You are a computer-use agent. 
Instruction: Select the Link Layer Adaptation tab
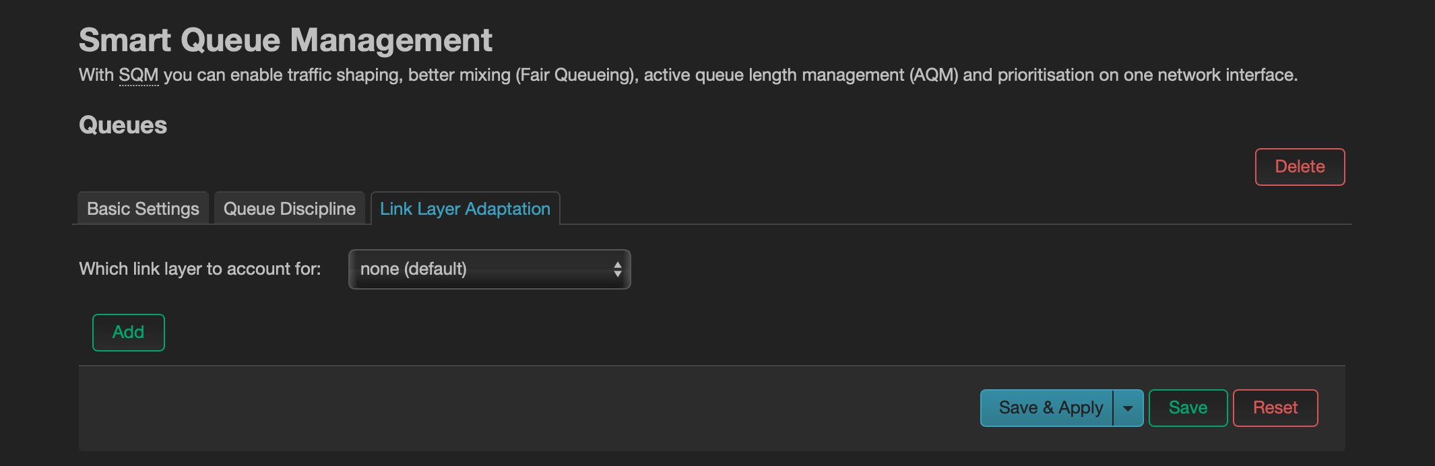tap(465, 209)
